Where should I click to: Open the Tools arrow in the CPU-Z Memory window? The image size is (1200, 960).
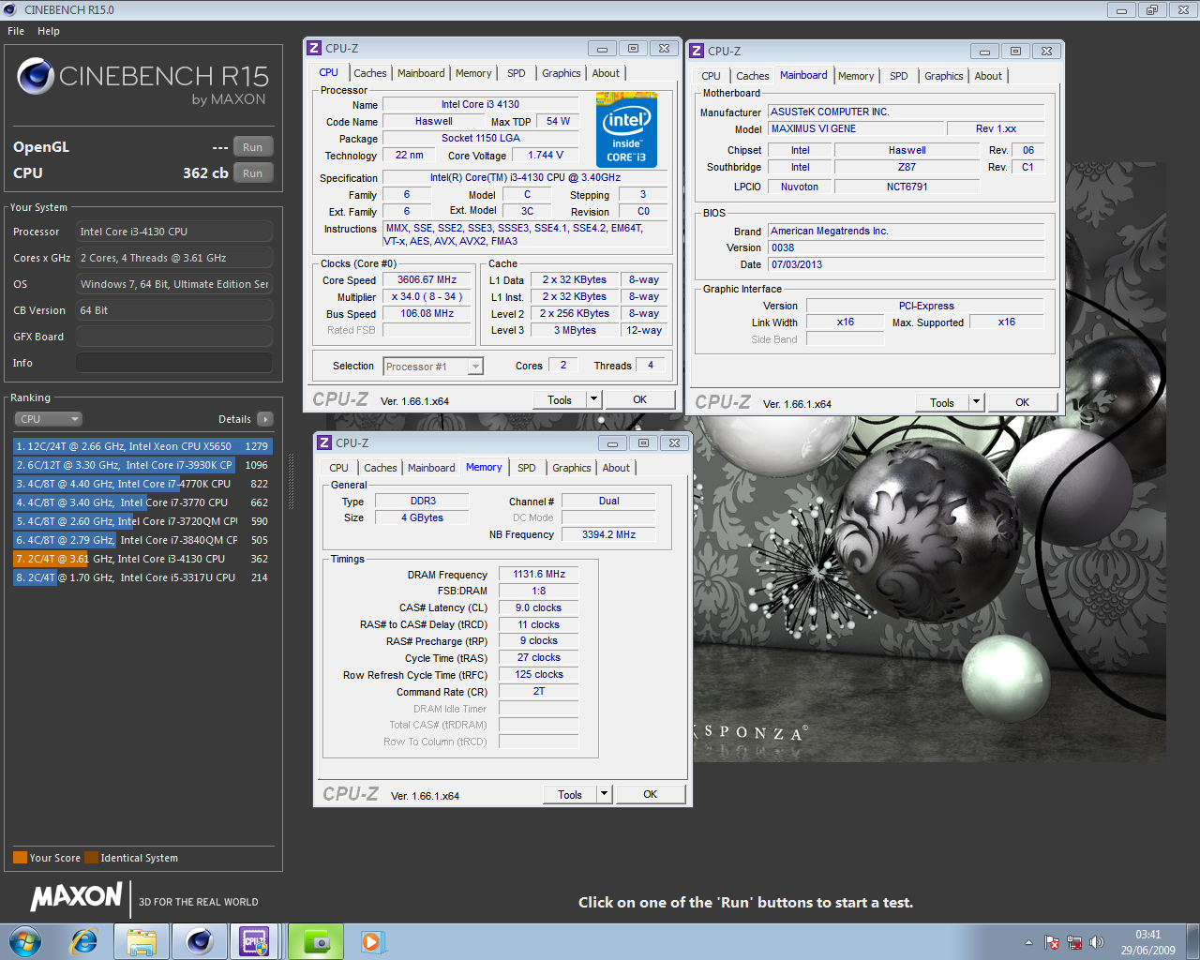click(x=604, y=794)
